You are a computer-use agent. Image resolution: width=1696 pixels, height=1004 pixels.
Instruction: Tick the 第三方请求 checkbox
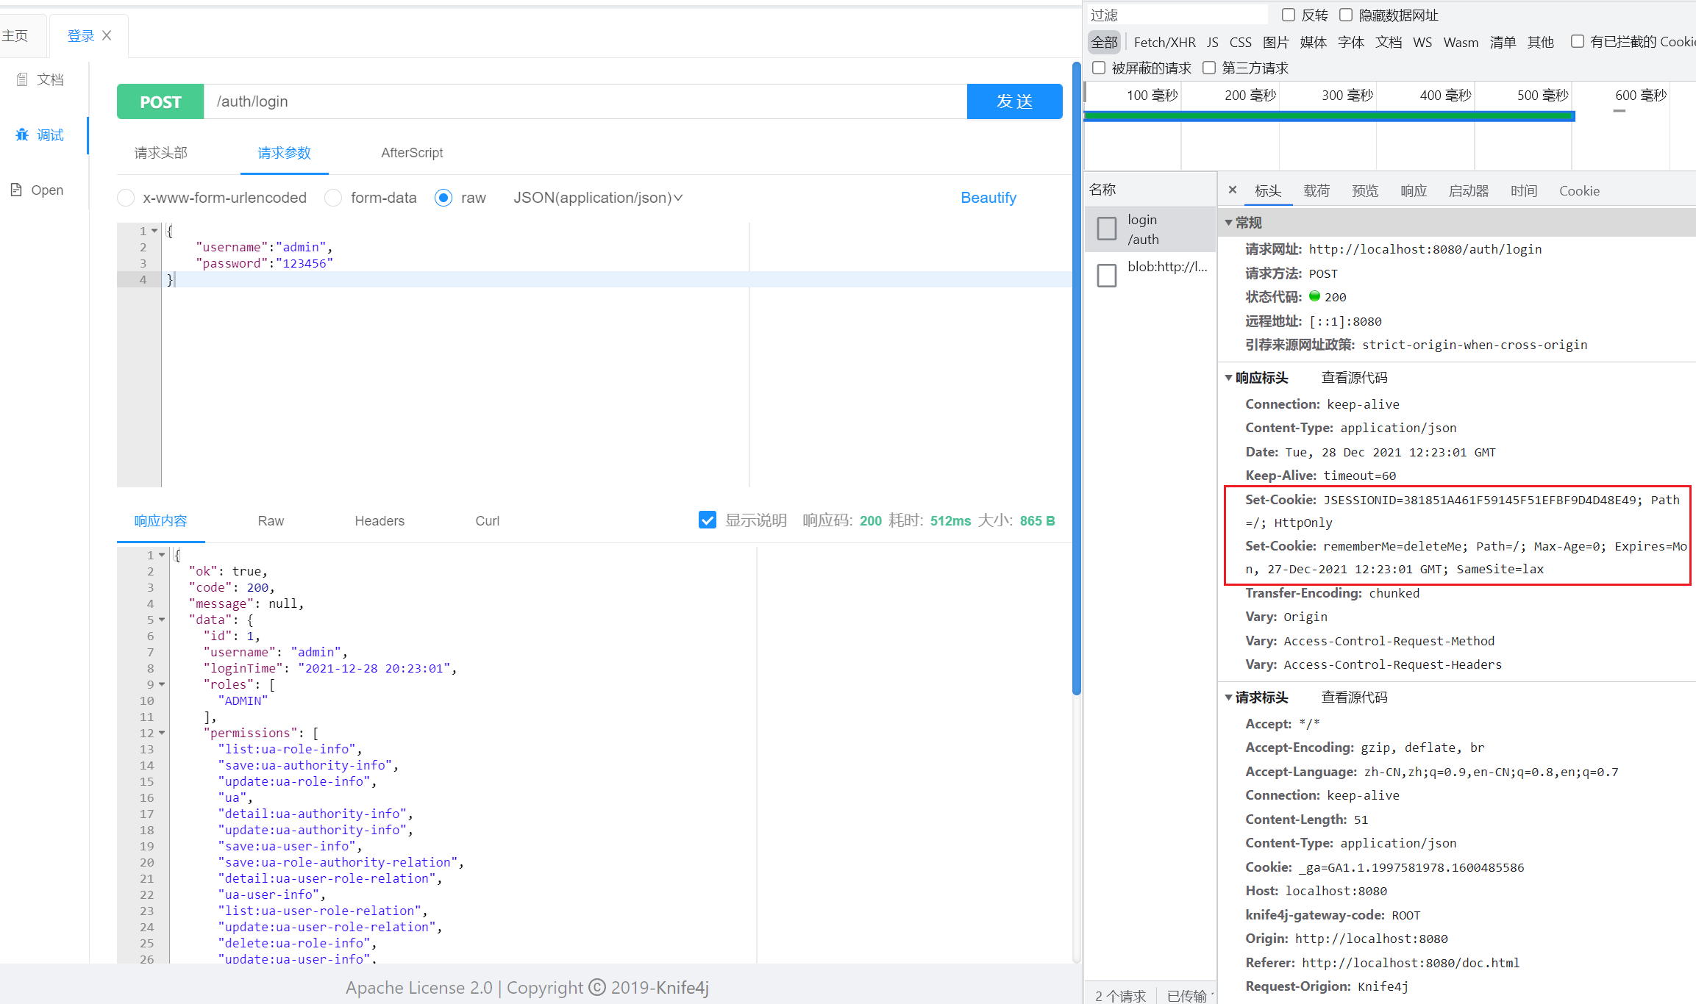coord(1209,68)
